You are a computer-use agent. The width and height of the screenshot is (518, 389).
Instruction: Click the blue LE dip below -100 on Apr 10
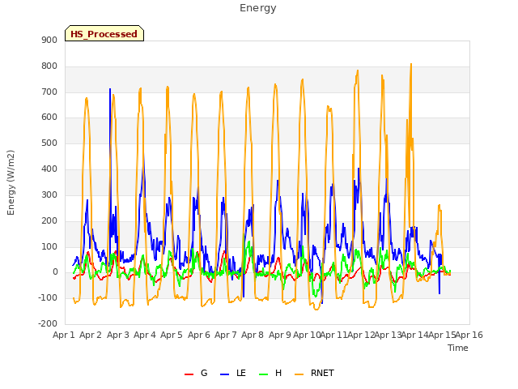click(322, 302)
